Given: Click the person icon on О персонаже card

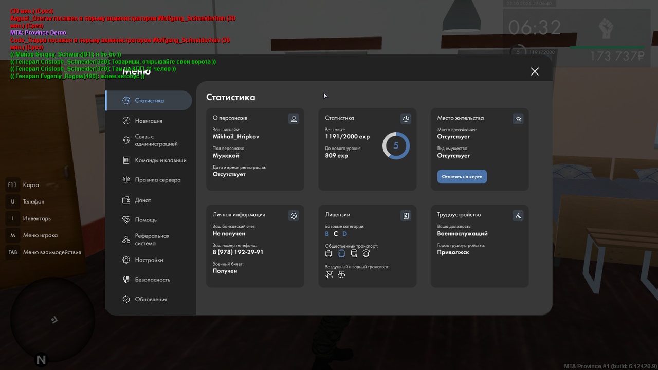Looking at the screenshot, I should coord(294,119).
